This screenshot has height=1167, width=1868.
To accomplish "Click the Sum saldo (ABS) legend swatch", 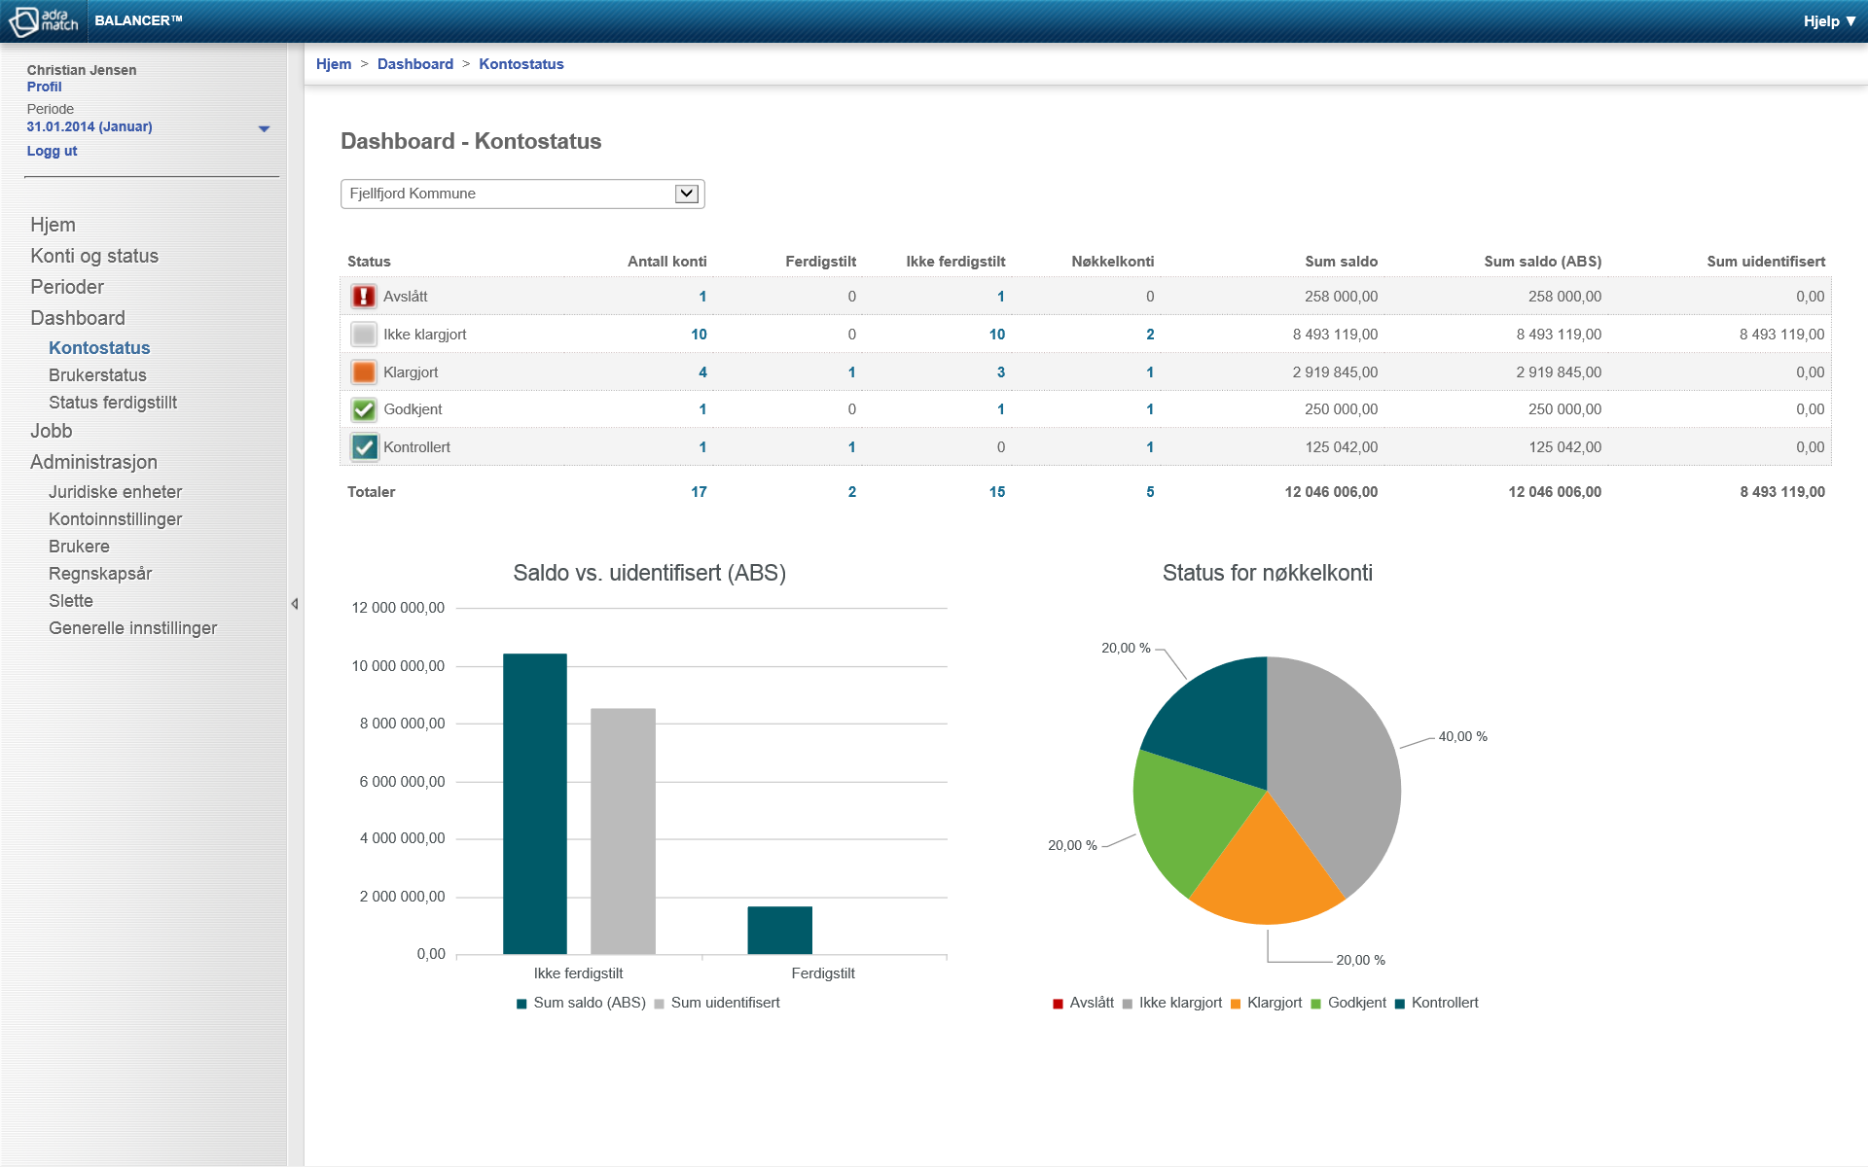I will (x=521, y=1004).
